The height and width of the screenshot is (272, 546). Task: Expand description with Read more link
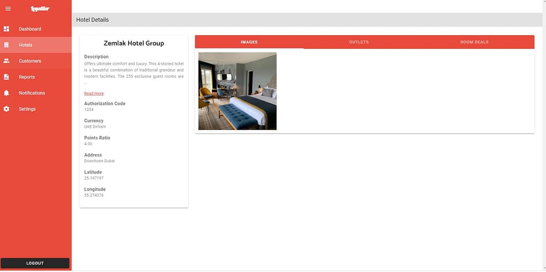tap(94, 93)
